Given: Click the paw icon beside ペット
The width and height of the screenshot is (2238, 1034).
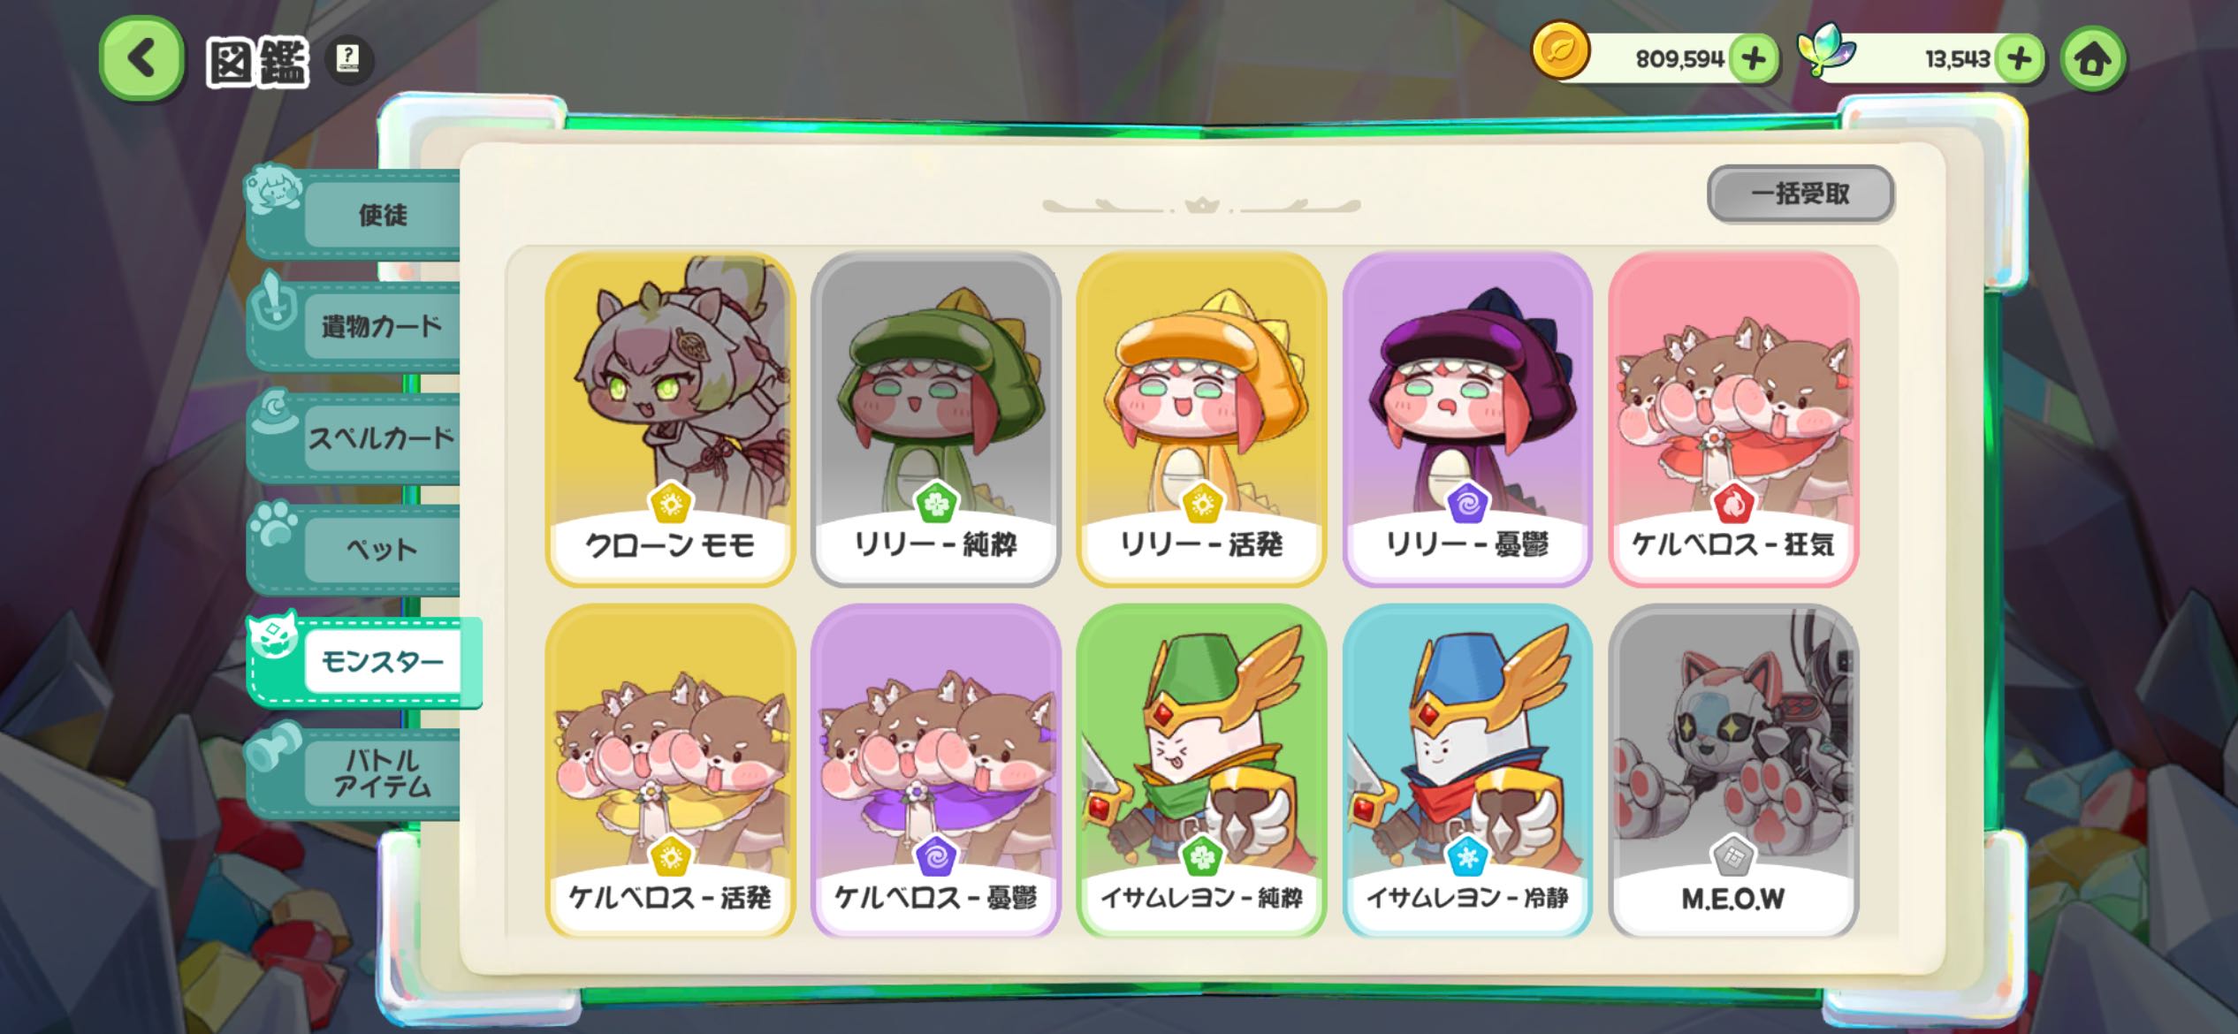Looking at the screenshot, I should pyautogui.click(x=275, y=525).
